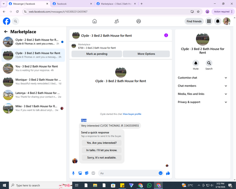Click the Mark as pending button
Viewport: 236px width, 189px height.
[97, 54]
